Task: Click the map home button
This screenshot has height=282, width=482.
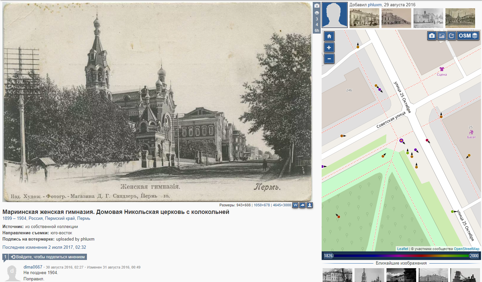Action: coord(329,36)
